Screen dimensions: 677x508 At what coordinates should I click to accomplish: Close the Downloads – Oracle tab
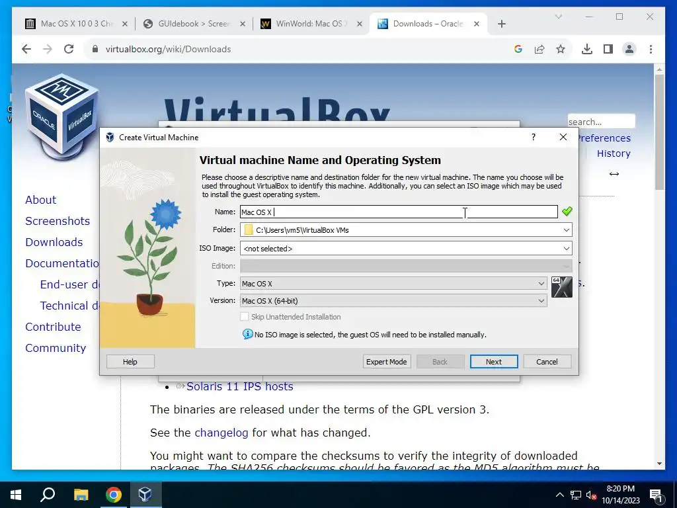pyautogui.click(x=477, y=24)
